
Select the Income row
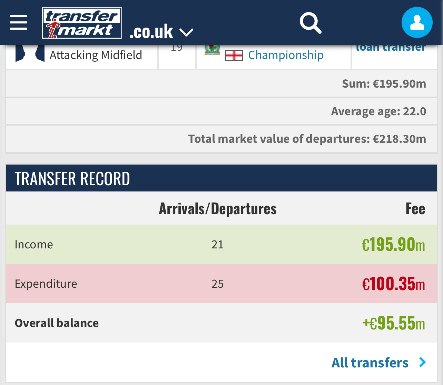(221, 244)
